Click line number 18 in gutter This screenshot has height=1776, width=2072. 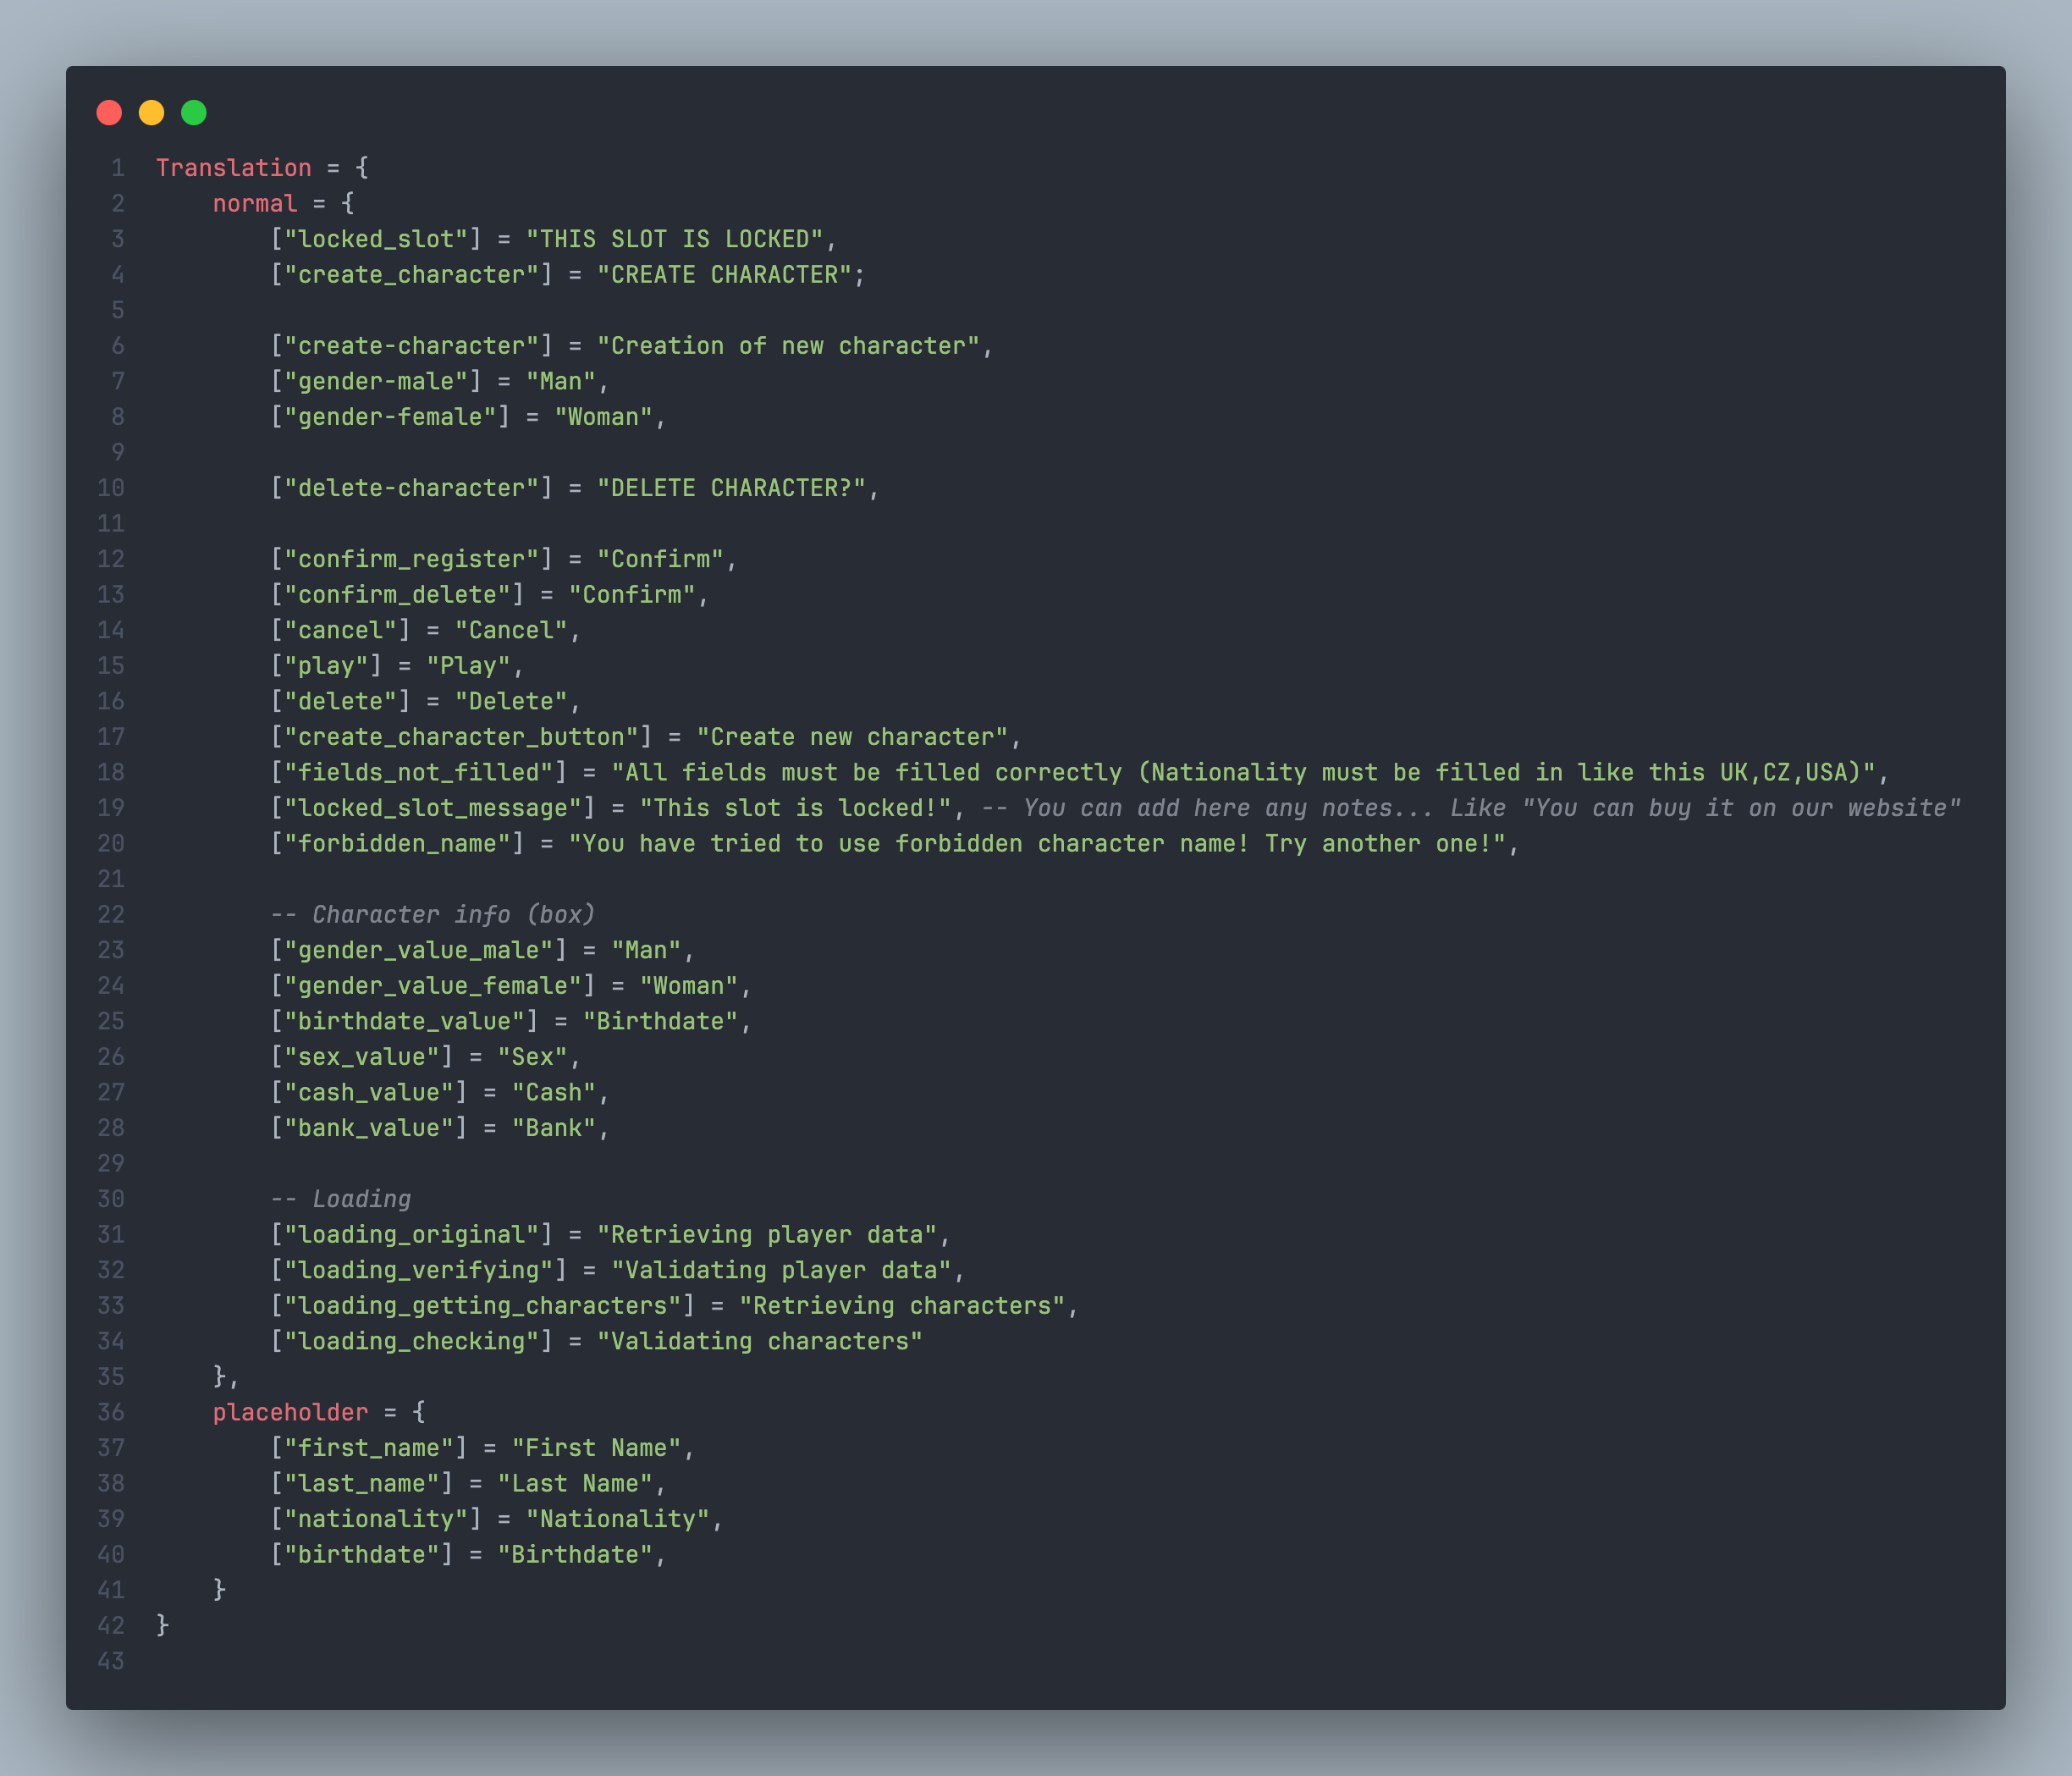[111, 772]
